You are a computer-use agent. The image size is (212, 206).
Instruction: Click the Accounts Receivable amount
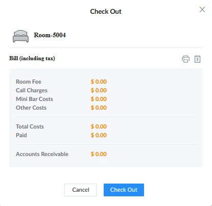point(99,154)
